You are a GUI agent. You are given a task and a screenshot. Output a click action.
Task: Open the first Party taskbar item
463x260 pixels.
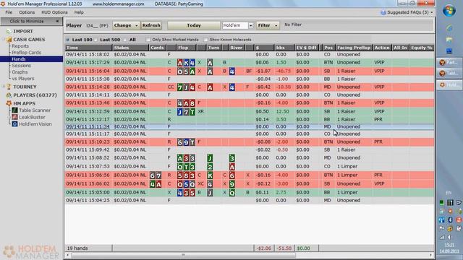click(449, 62)
